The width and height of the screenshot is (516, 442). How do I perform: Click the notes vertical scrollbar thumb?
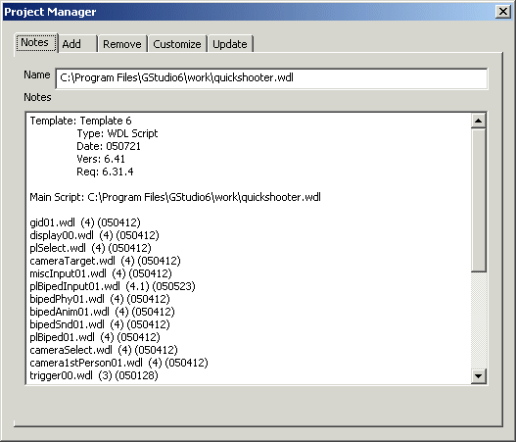(x=478, y=200)
